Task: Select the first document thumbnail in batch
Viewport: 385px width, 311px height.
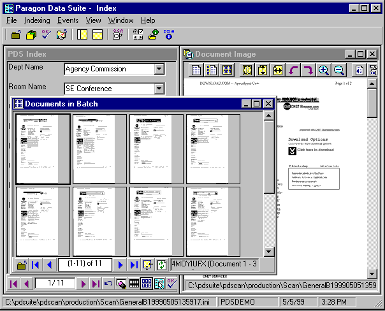Action: coord(43,149)
